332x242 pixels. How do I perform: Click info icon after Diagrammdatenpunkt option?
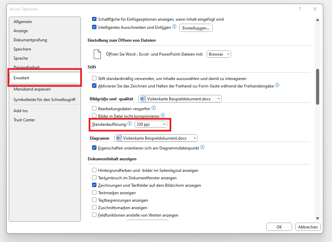point(202,147)
